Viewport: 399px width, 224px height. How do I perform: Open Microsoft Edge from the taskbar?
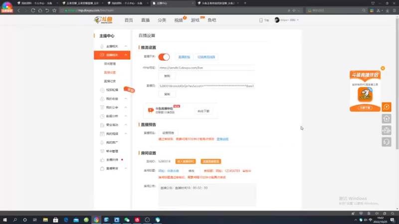tap(66, 220)
